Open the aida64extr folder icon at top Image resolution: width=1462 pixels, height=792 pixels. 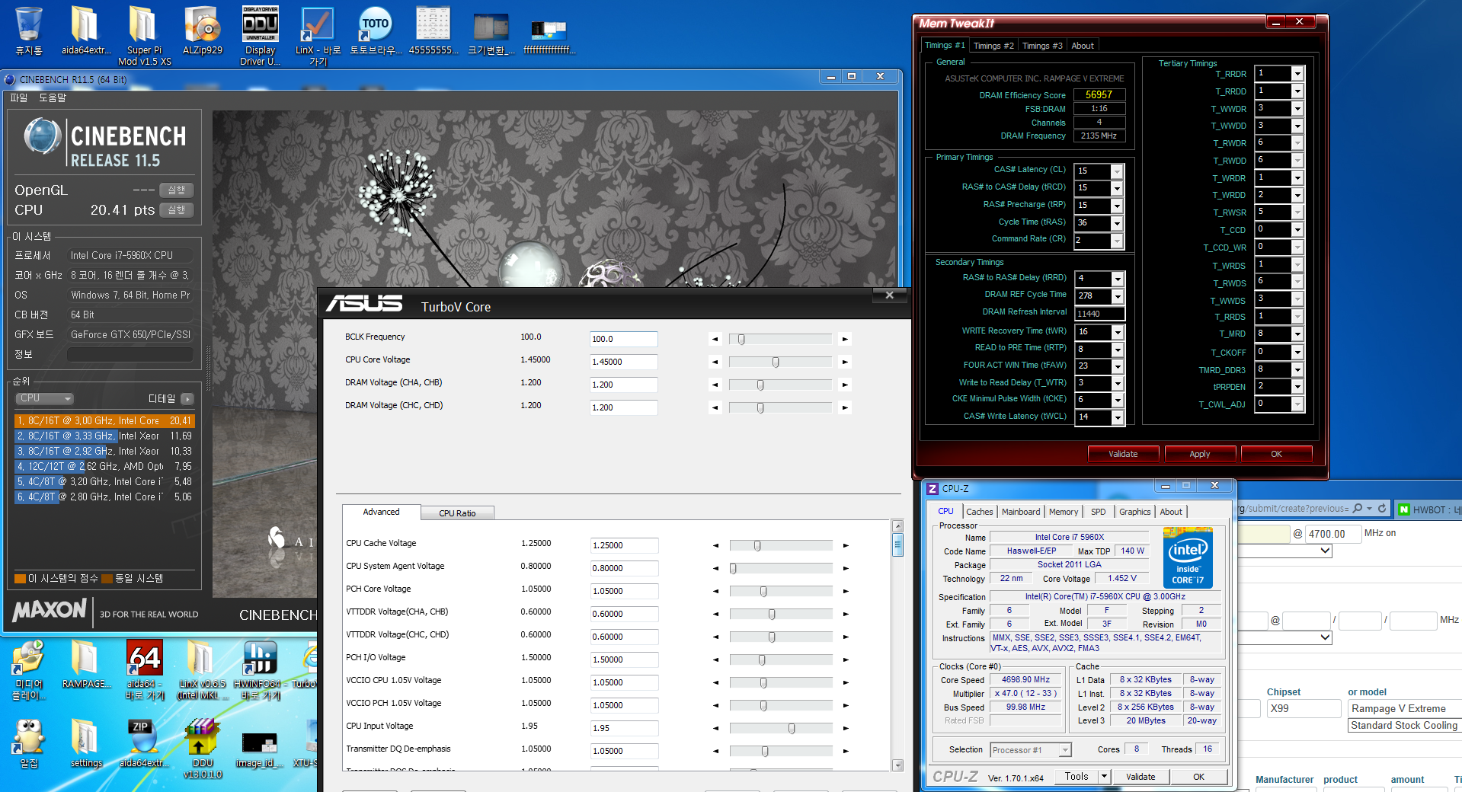coord(85,30)
